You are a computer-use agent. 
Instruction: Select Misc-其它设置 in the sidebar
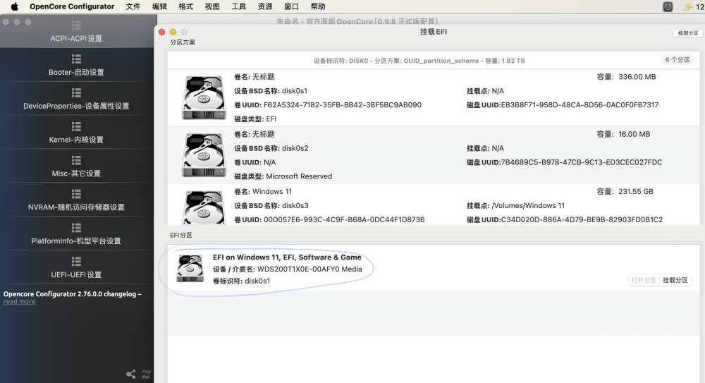click(76, 166)
